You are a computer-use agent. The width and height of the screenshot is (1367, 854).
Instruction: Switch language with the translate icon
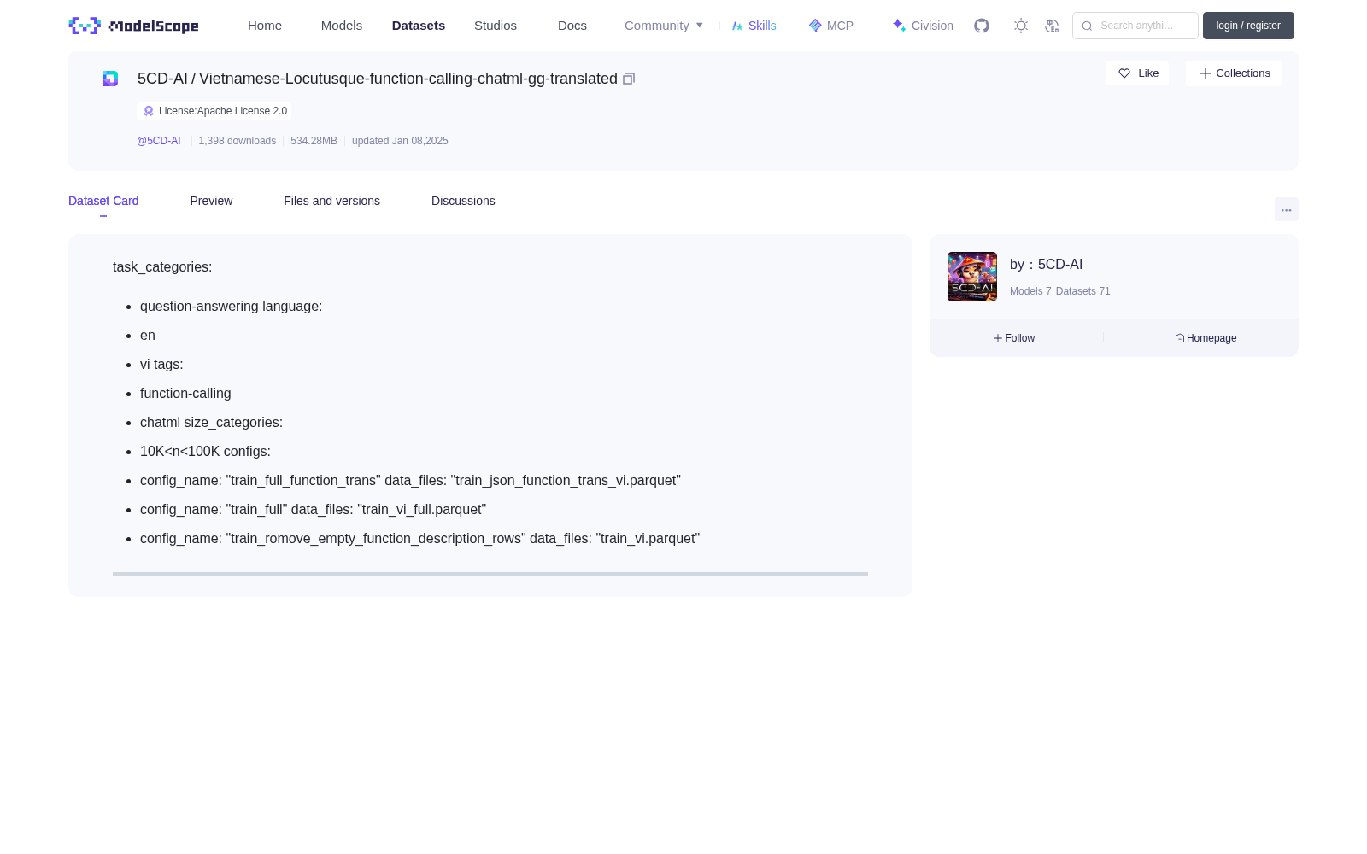(x=1053, y=26)
